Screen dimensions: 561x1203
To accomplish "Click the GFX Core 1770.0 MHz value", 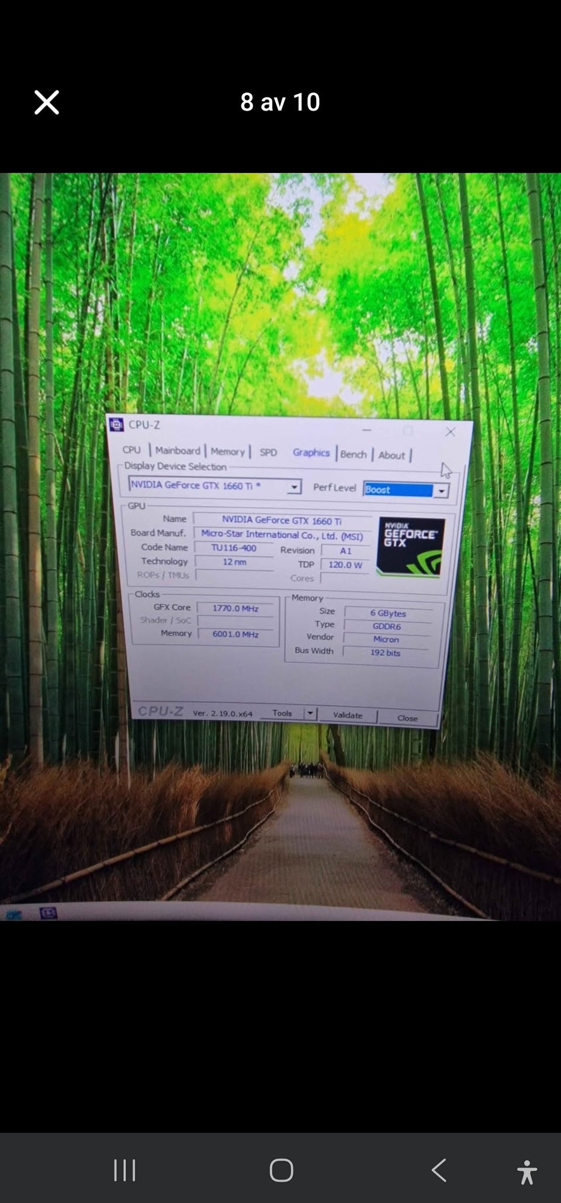I will (x=236, y=608).
